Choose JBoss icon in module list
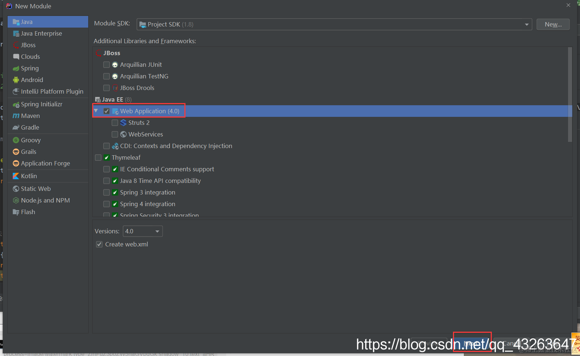580x356 pixels. 16,45
